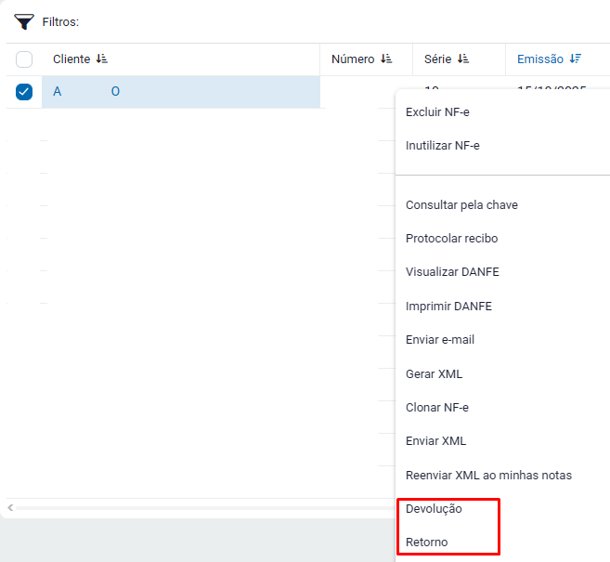610x562 pixels.
Task: Click the Emissão column sort icon
Action: click(x=576, y=59)
